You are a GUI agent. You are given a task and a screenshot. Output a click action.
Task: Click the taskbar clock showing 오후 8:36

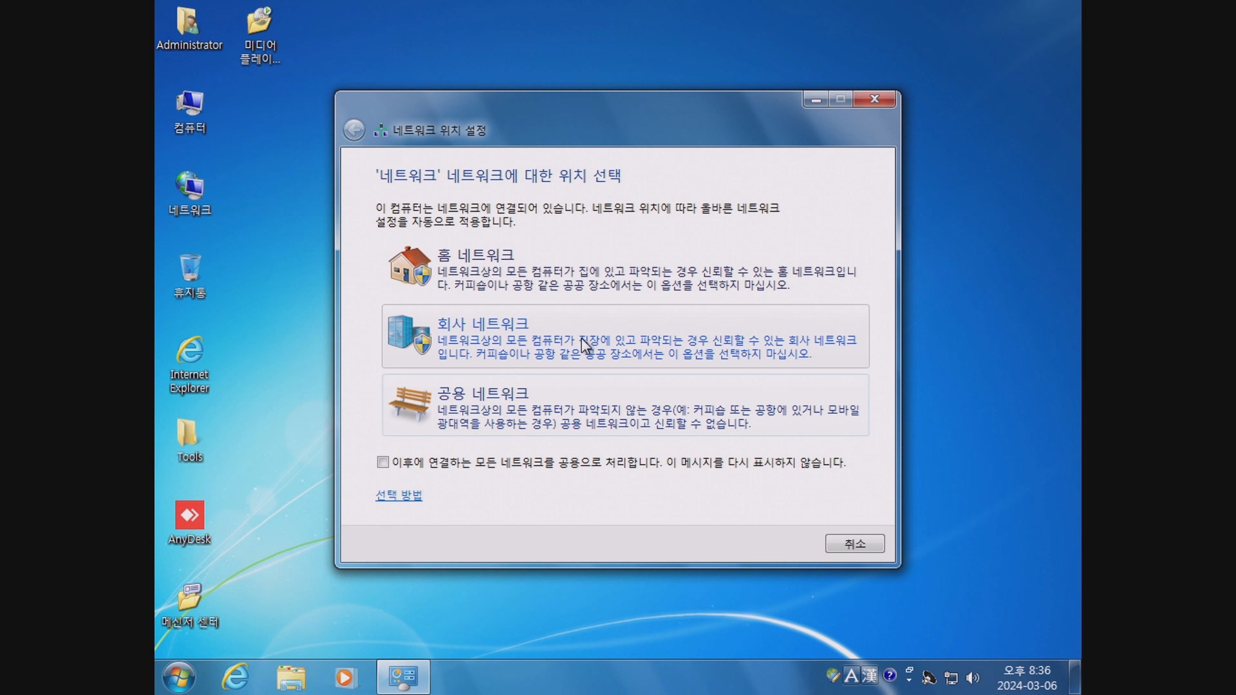pos(1027,678)
